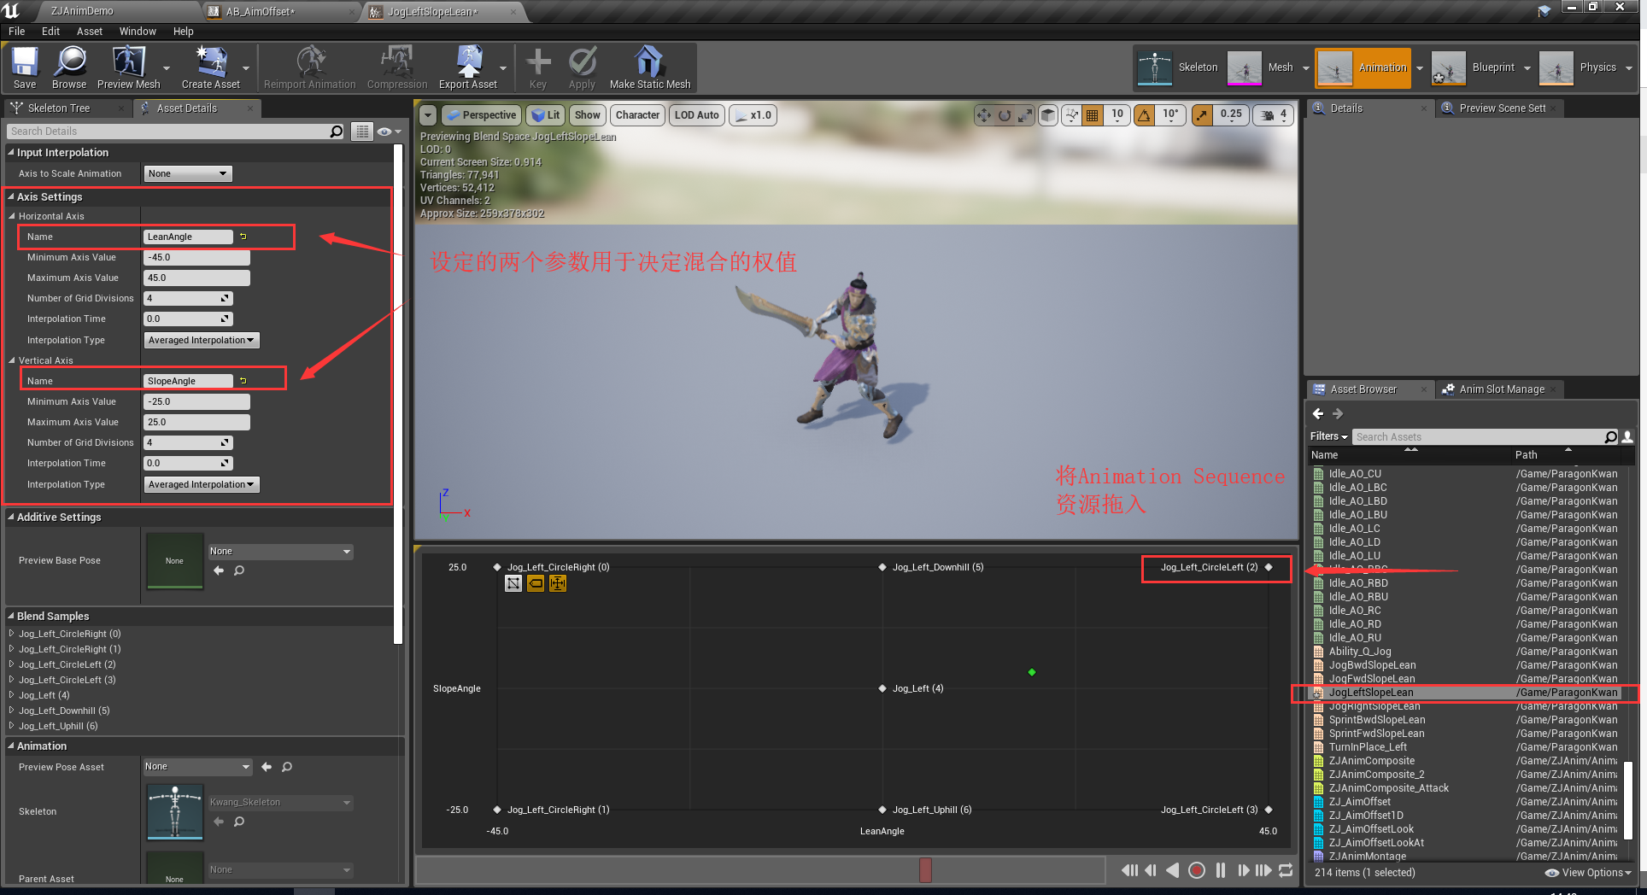The width and height of the screenshot is (1647, 895).
Task: Open the Axis to Scale Animation dropdown
Action: click(187, 173)
